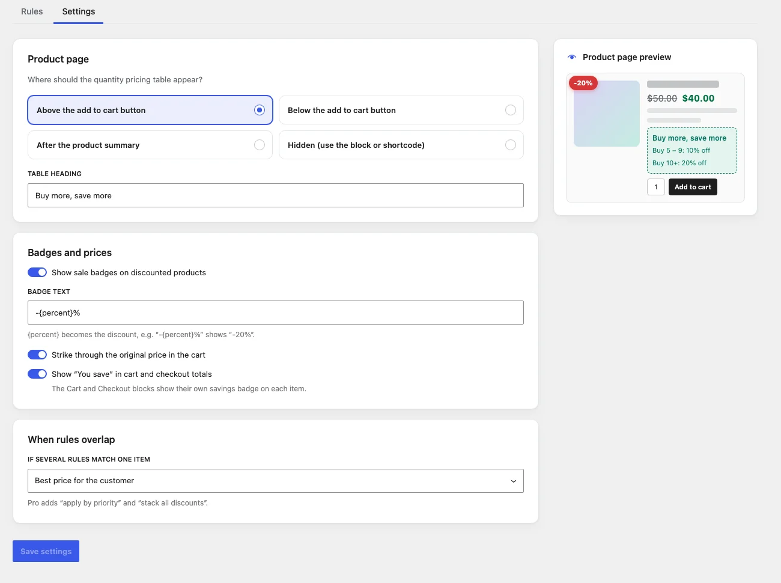This screenshot has height=583, width=781.
Task: Edit the Table heading text field
Action: pyautogui.click(x=276, y=195)
